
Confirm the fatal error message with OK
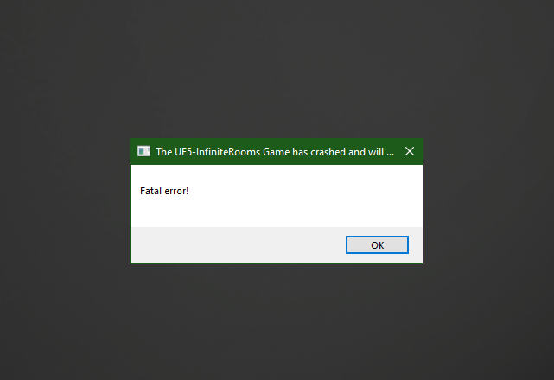[377, 244]
